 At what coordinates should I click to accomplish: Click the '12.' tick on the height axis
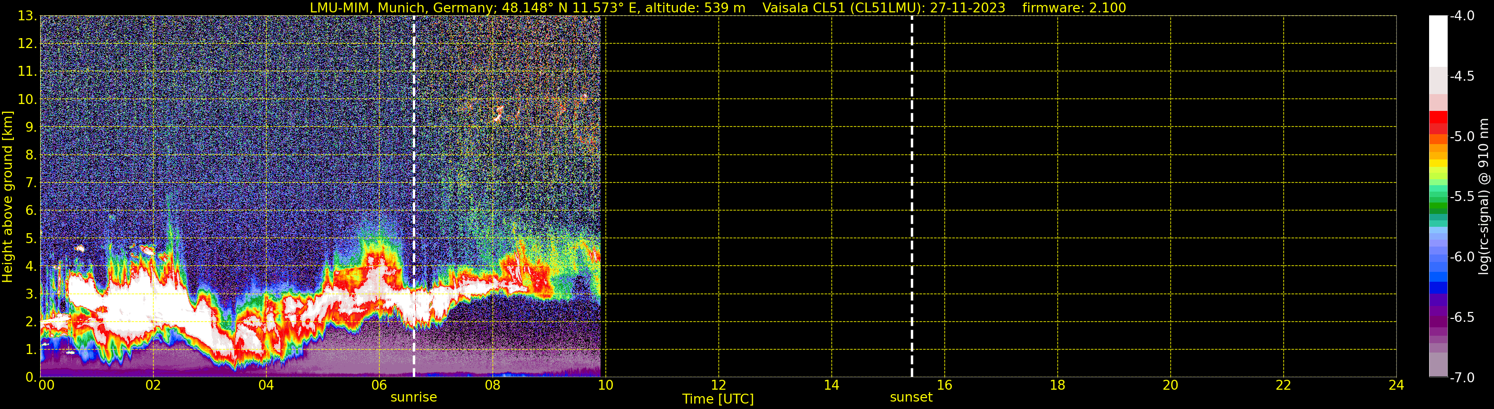(27, 44)
